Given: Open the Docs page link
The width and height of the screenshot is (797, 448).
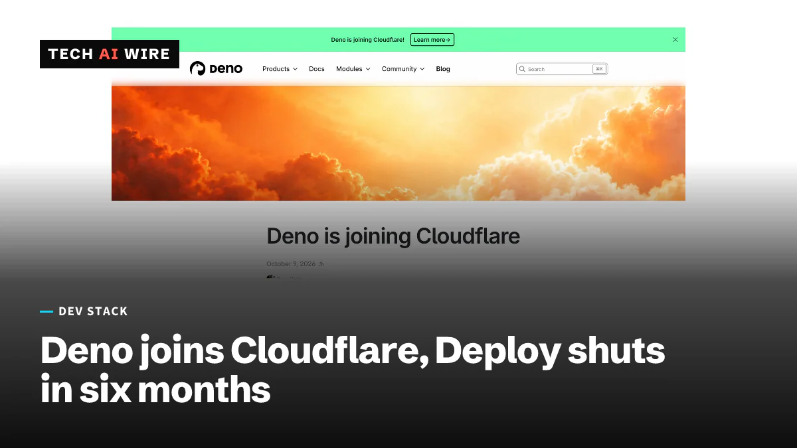Looking at the screenshot, I should (x=317, y=69).
